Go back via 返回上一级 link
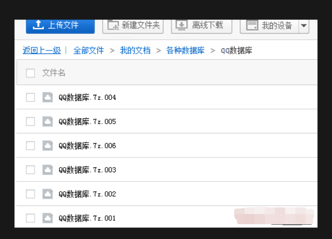 (x=42, y=50)
